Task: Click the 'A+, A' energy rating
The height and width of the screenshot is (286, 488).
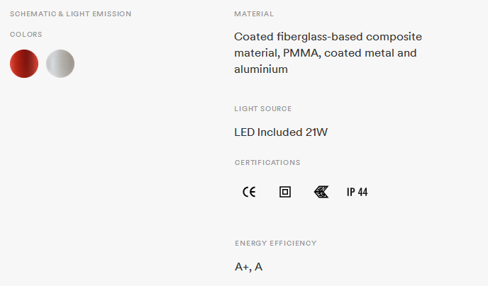Action: click(248, 267)
